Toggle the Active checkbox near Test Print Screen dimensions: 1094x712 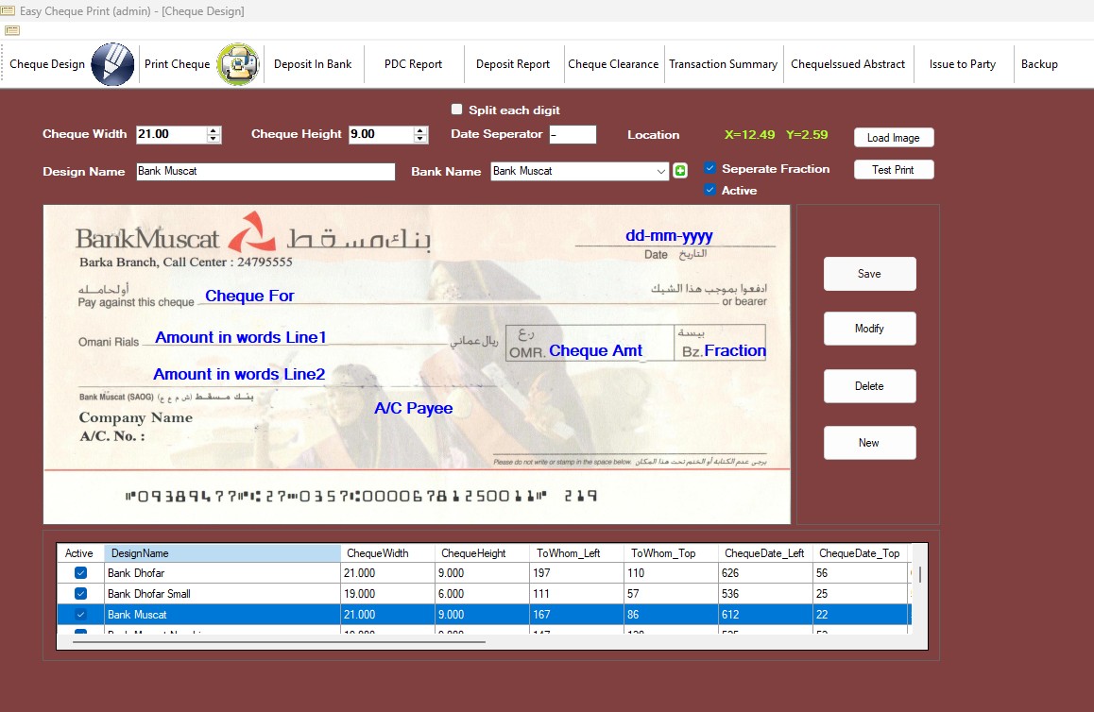coord(710,190)
